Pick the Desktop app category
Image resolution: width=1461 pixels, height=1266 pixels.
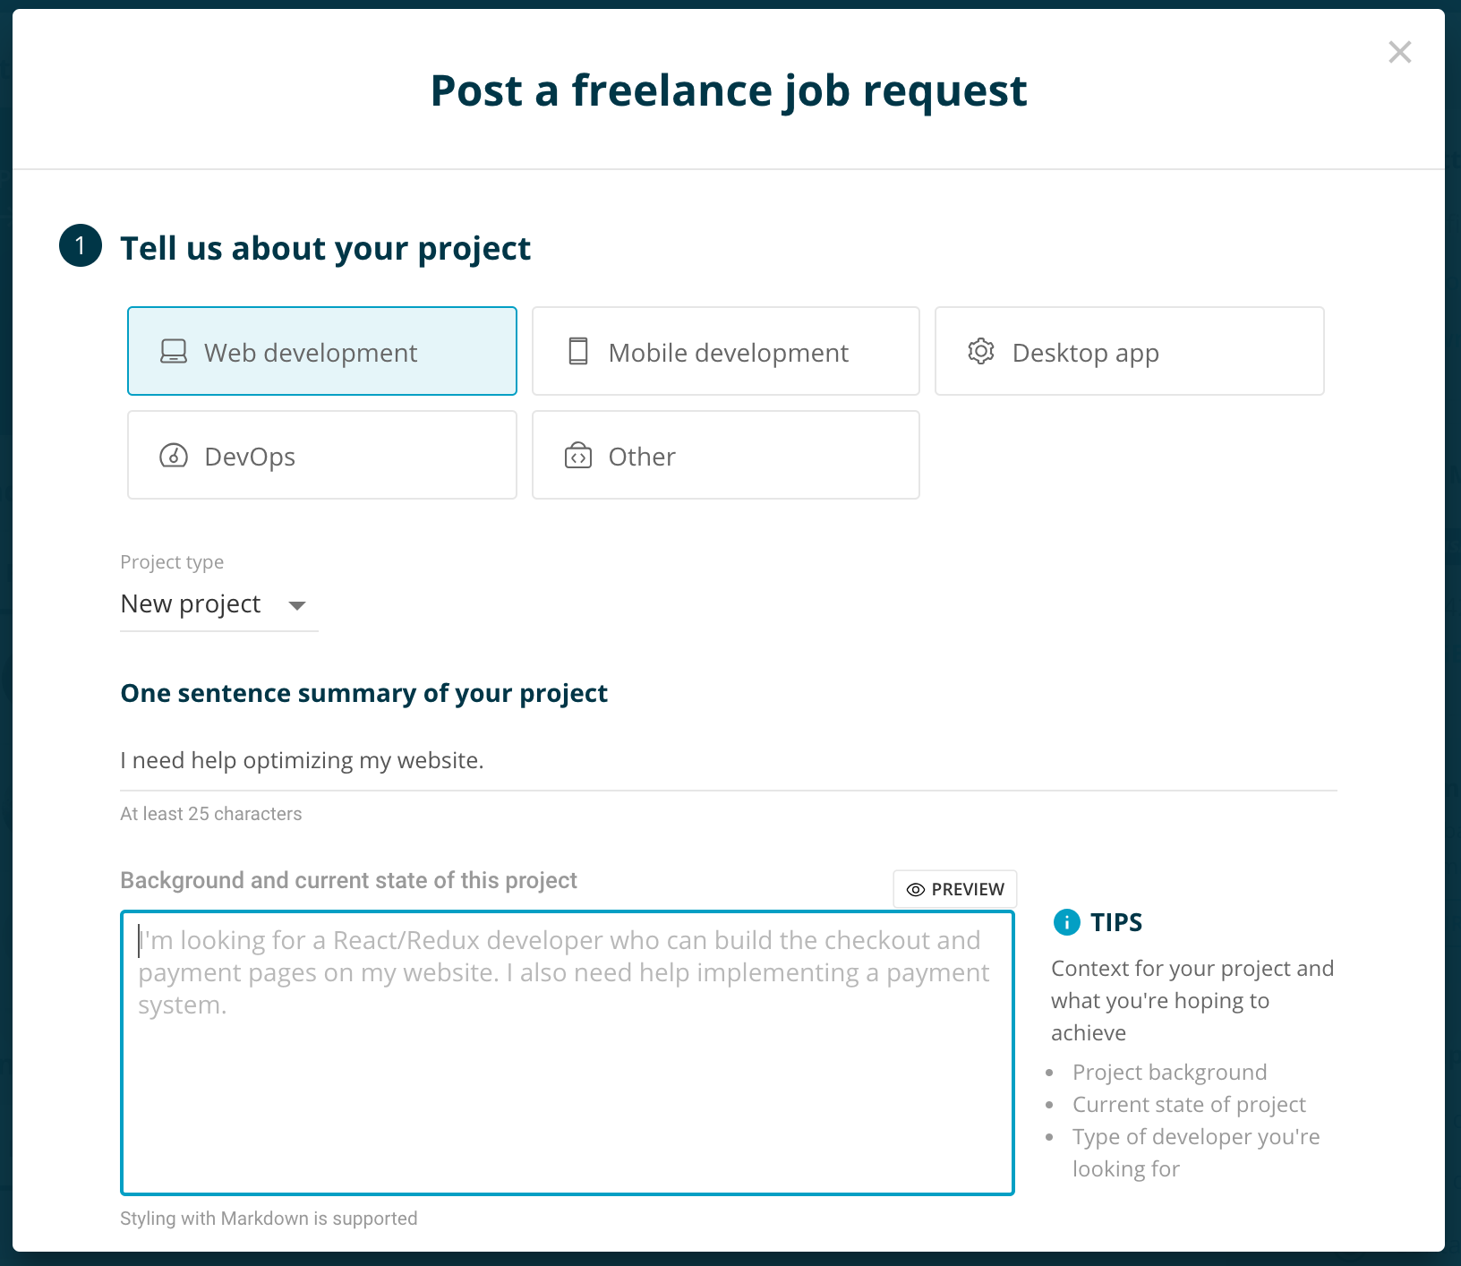[1130, 351]
